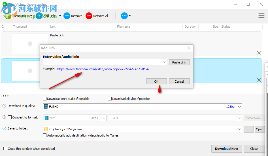The height and width of the screenshot is (156, 268).
Task: Expand the Download in quality section arrow
Action: click(x=4, y=106)
